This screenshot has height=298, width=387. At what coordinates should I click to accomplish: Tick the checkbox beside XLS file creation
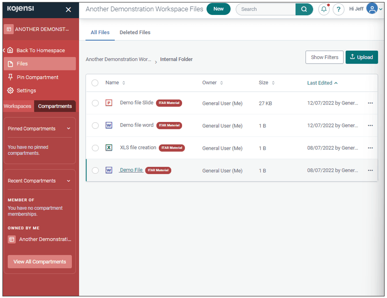click(95, 148)
